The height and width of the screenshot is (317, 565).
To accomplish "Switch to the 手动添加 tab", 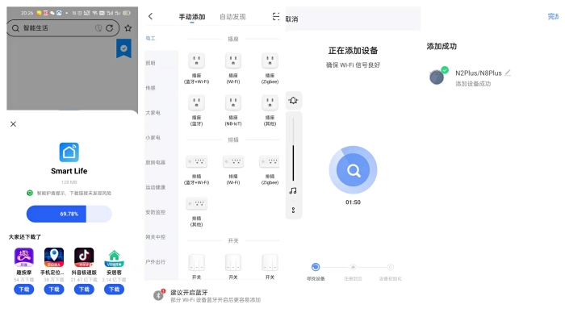I will pyautogui.click(x=192, y=17).
